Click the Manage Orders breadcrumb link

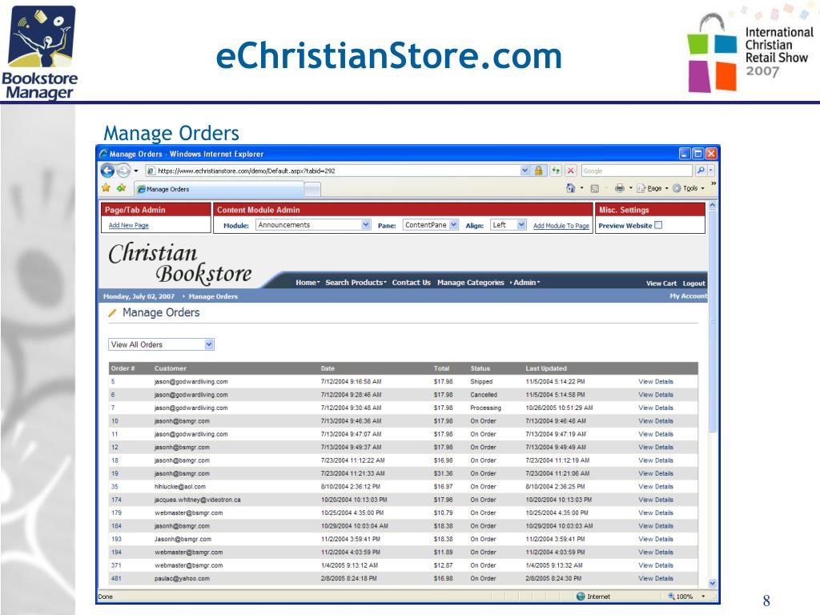pyautogui.click(x=213, y=296)
